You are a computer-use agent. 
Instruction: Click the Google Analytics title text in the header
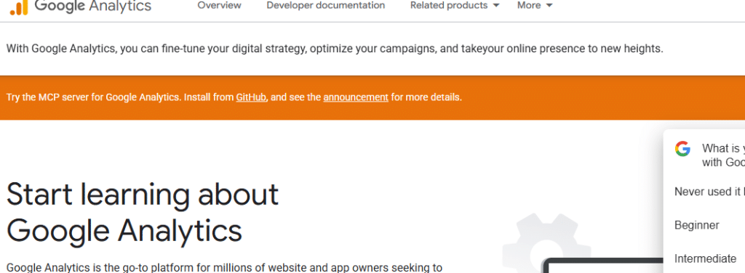tap(92, 6)
